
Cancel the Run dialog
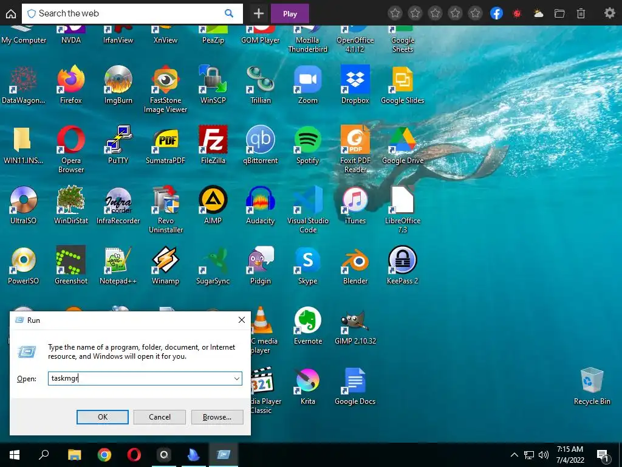click(160, 417)
